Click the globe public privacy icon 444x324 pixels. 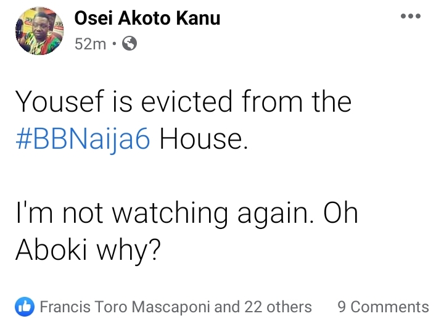coord(130,44)
